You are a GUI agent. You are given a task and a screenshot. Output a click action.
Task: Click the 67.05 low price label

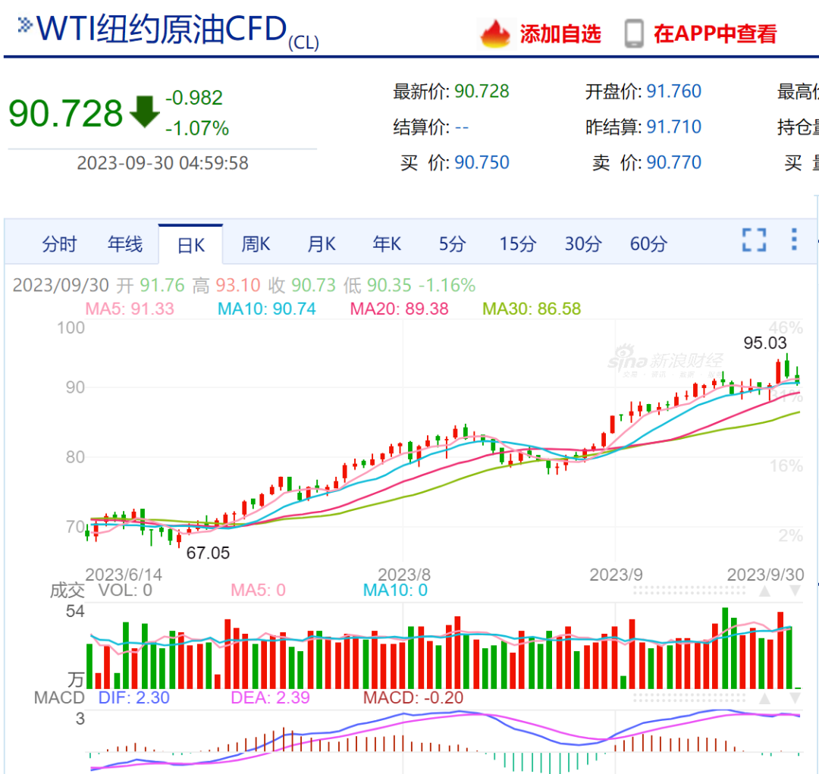tap(208, 553)
